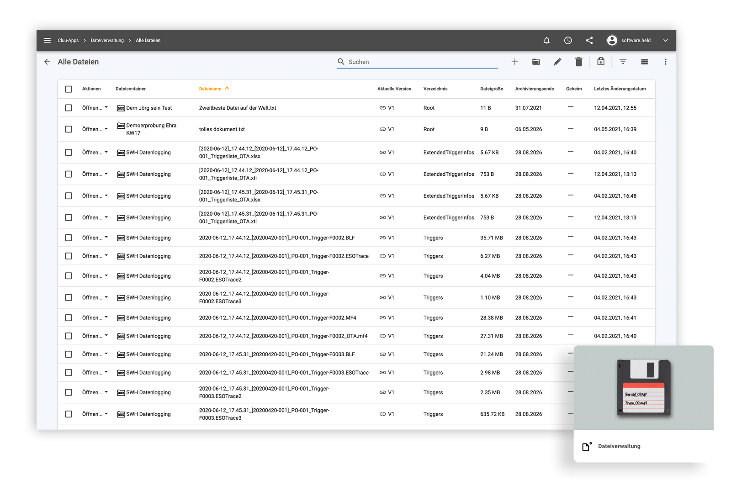Click Alle Dateien breadcrumb
Image resolution: width=731 pixels, height=486 pixels.
pos(148,40)
